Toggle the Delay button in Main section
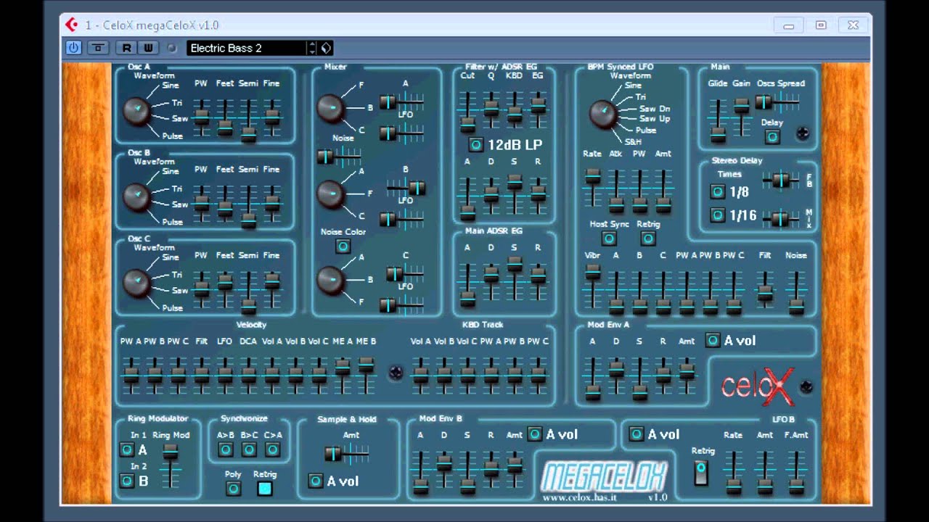 point(772,136)
